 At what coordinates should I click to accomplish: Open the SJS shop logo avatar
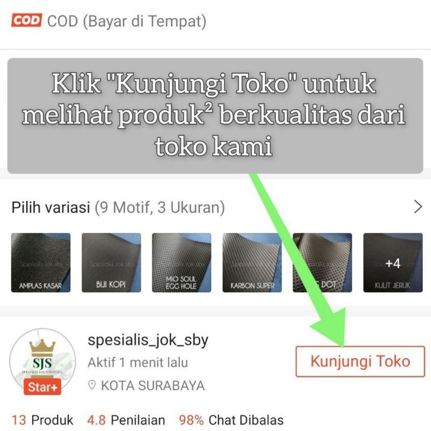[43, 361]
